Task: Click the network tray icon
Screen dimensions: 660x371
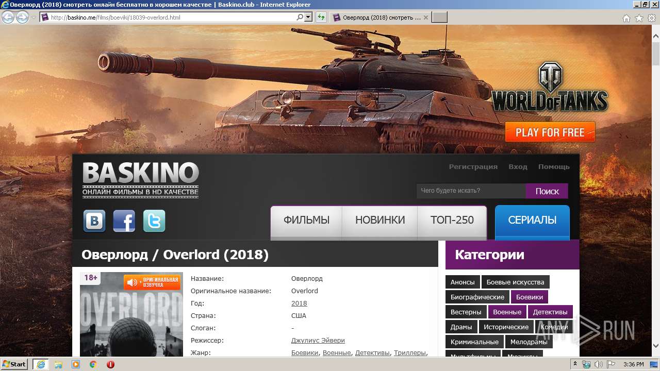Action: (x=586, y=364)
